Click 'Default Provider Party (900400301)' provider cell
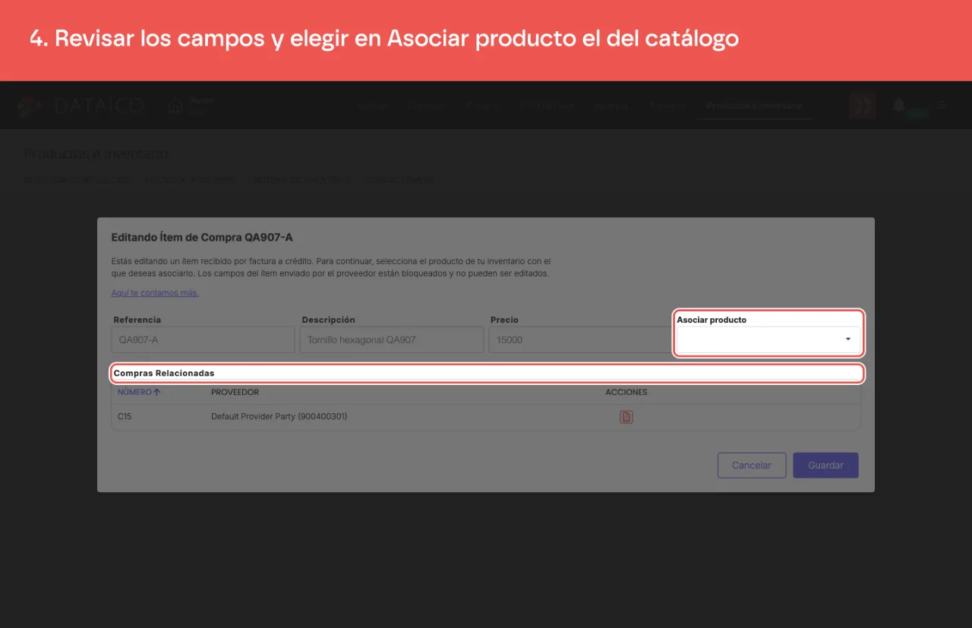The image size is (972, 628). pyautogui.click(x=279, y=417)
